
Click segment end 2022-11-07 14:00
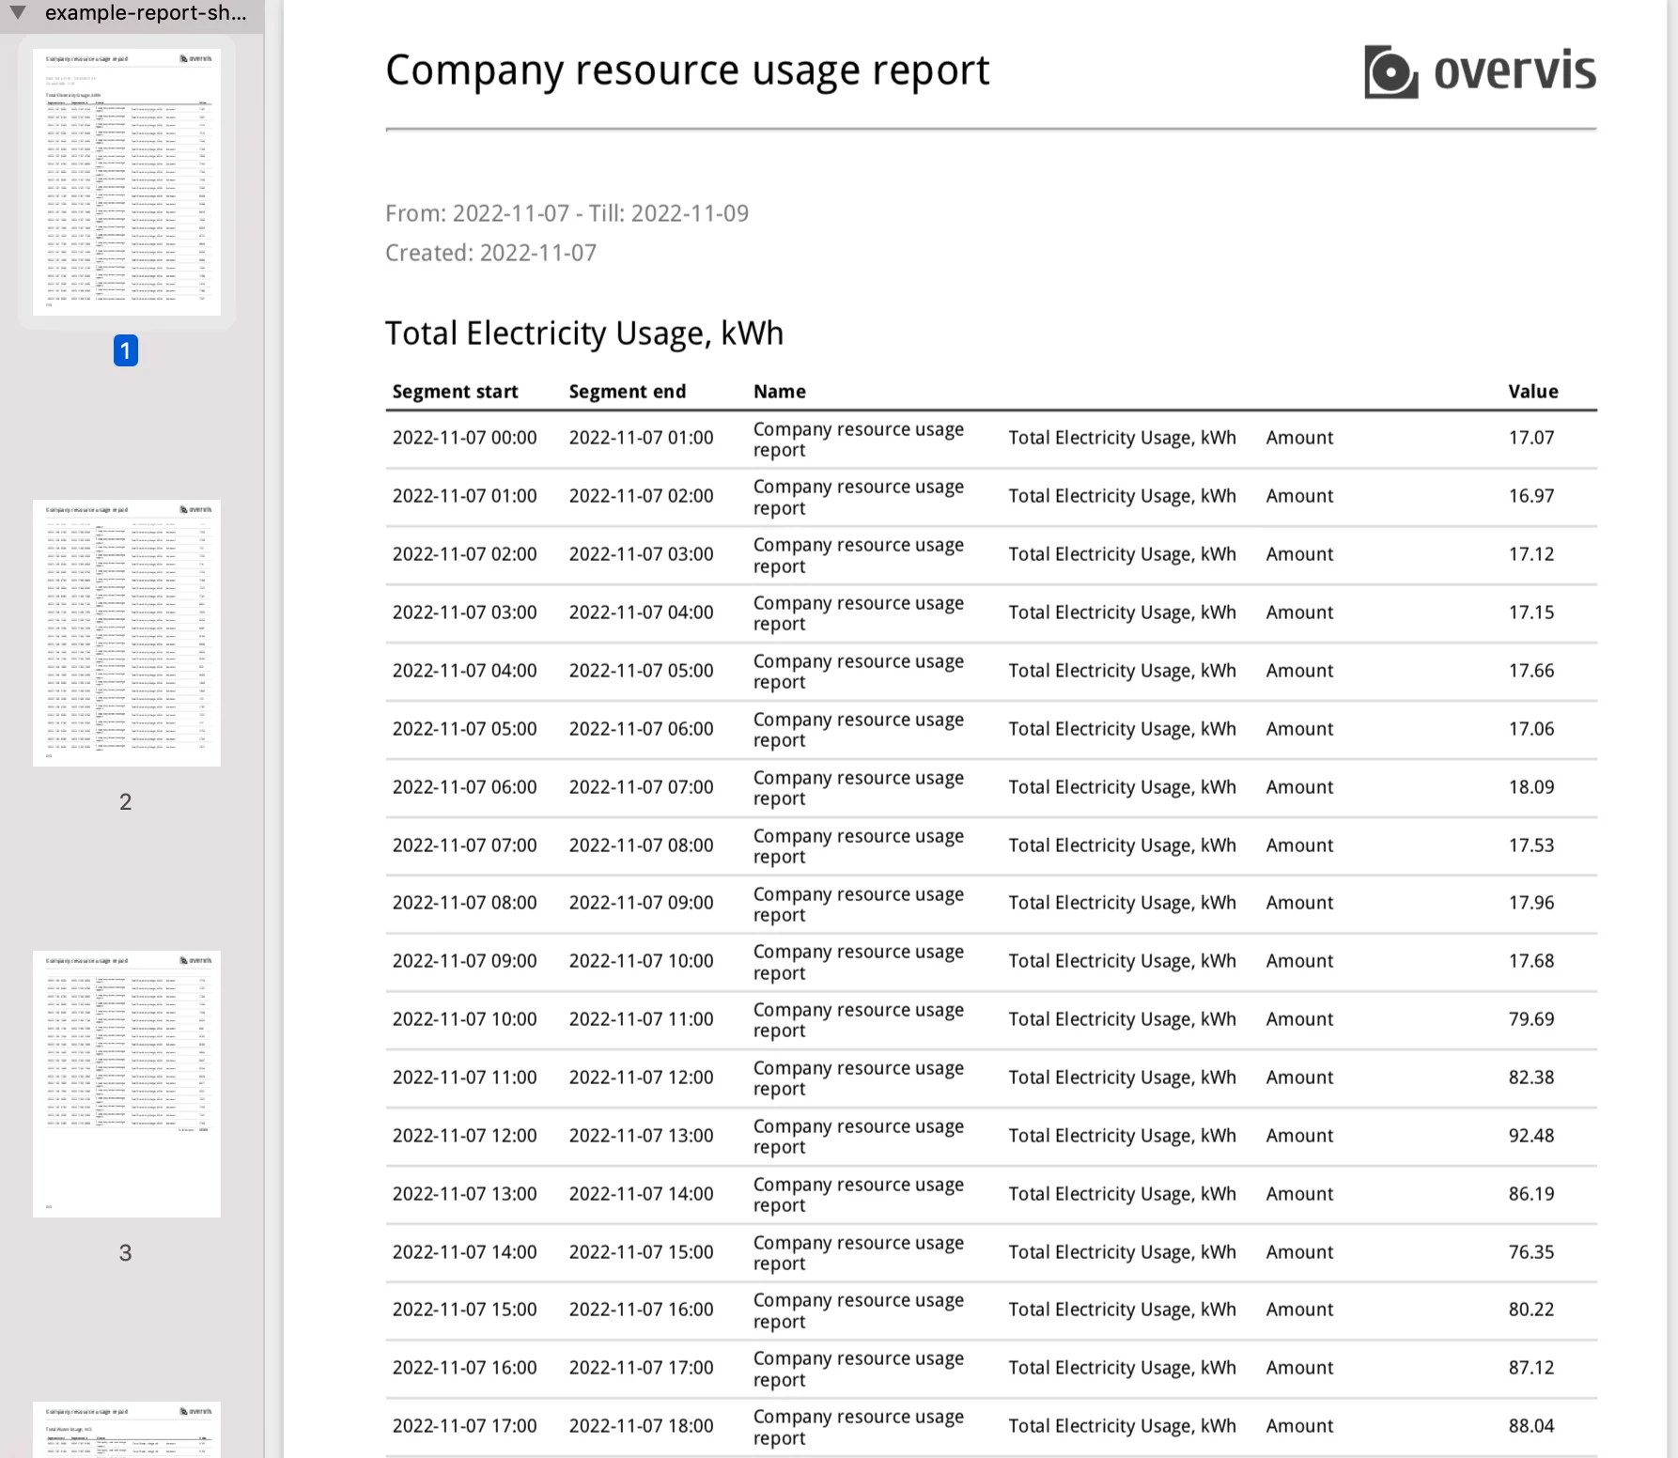tap(642, 1194)
